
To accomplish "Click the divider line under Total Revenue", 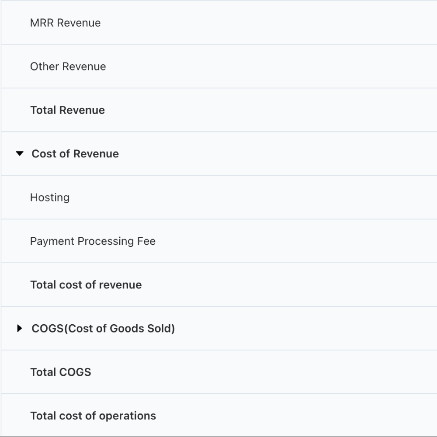I will [x=218, y=131].
